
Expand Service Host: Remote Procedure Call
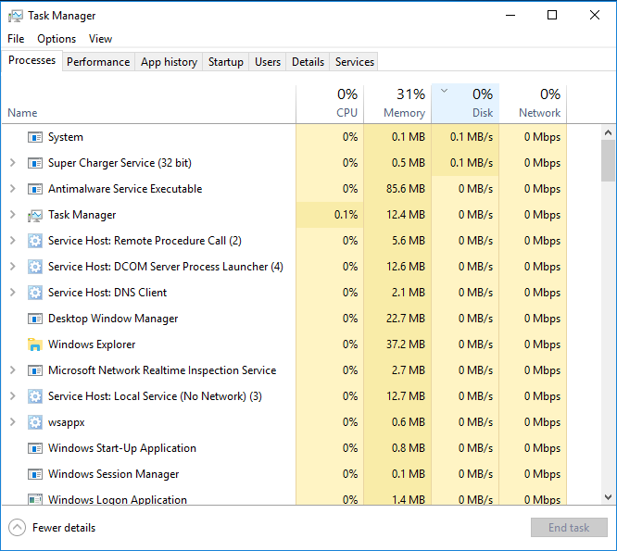coord(12,241)
